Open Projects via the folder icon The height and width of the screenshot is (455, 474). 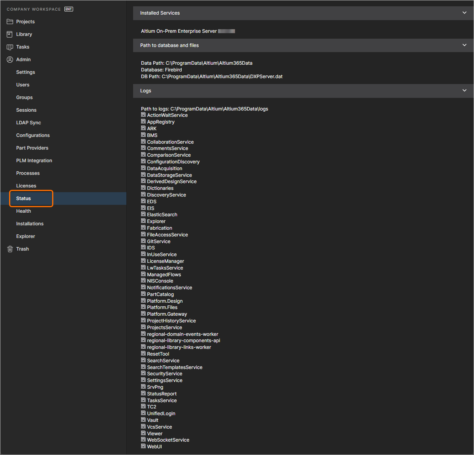(10, 21)
